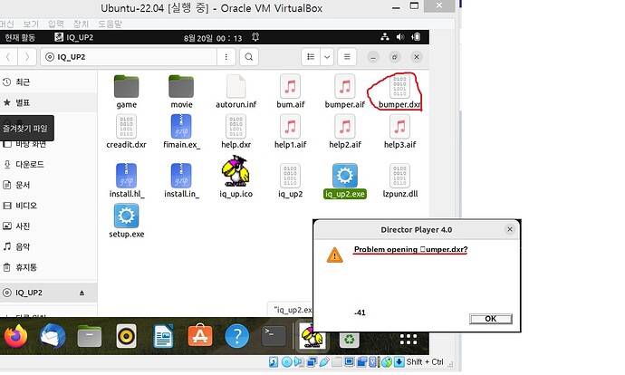The image size is (625, 375).
Task: Open Files from the dock
Action: pos(90,336)
